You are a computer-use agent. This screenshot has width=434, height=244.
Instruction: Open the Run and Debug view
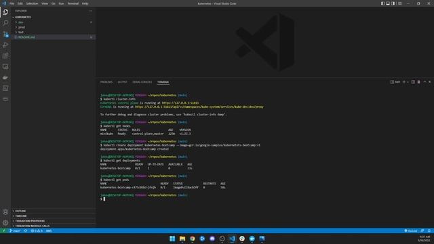(5, 45)
